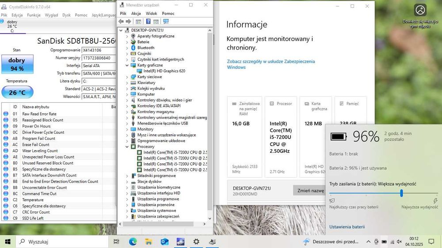Collapse the Karty graficzne node

pos(127,65)
